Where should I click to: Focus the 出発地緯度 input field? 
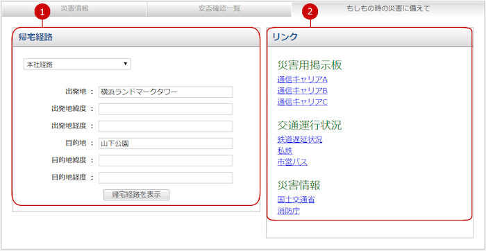click(x=166, y=109)
